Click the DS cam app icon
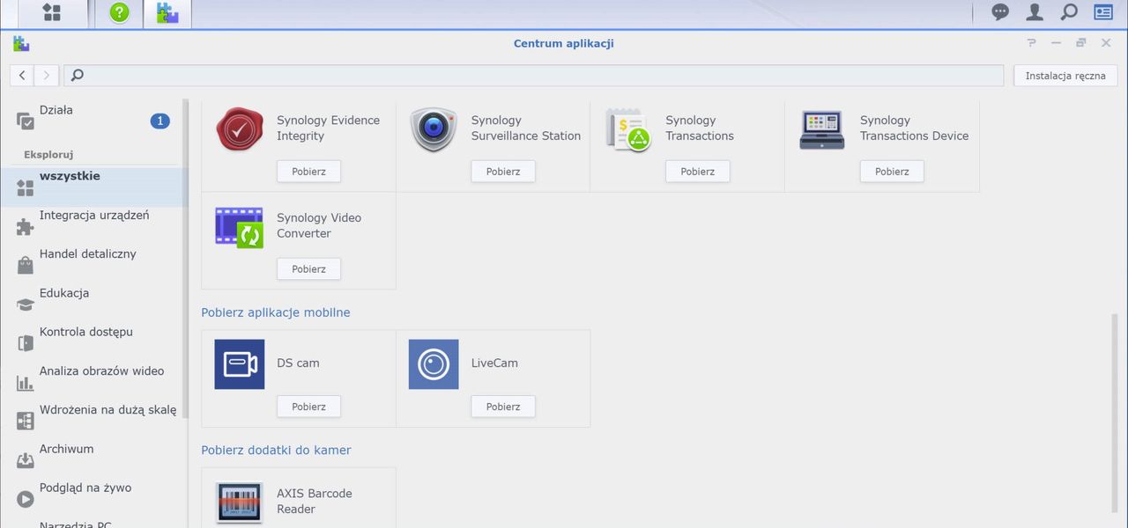Viewport: 1128px width, 528px height. 240,364
